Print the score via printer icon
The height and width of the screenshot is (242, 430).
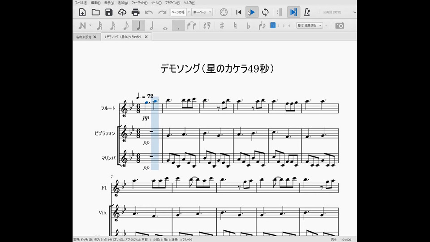point(135,12)
